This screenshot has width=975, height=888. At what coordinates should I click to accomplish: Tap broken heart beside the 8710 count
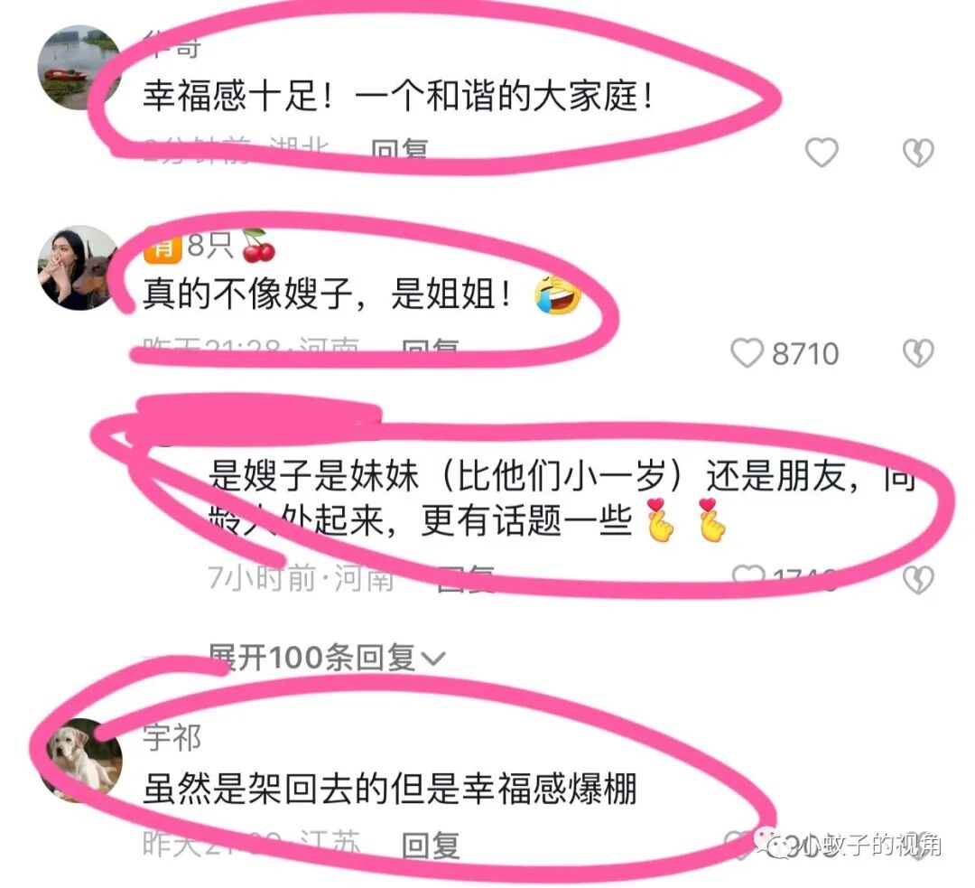(918, 353)
